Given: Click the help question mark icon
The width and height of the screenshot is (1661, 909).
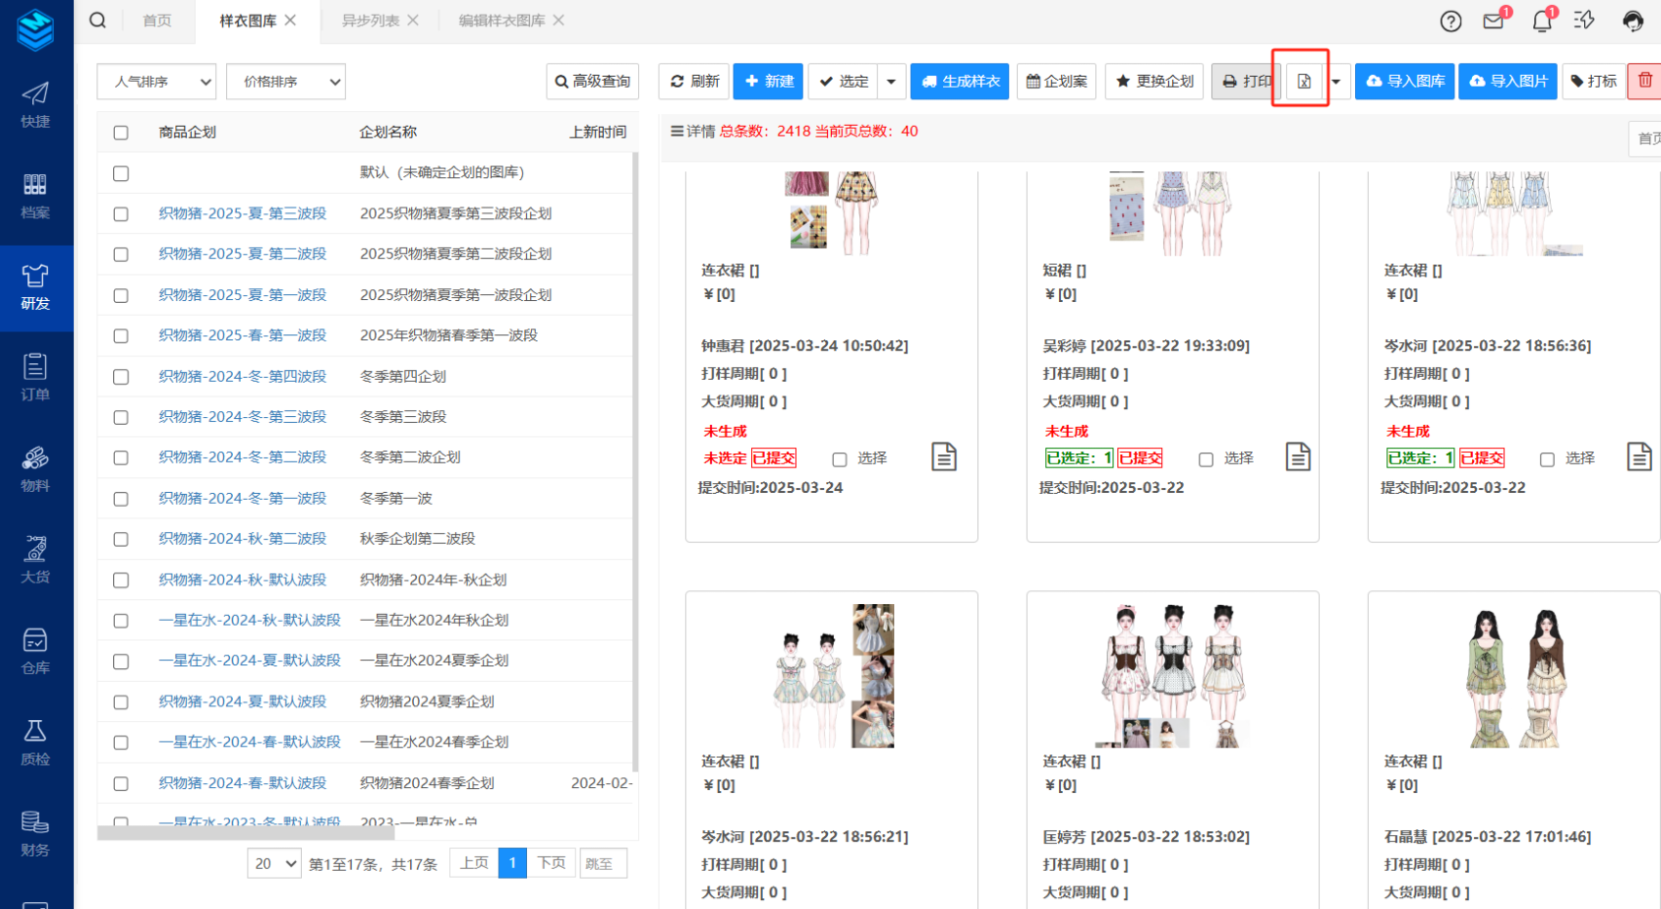Looking at the screenshot, I should pos(1451,21).
